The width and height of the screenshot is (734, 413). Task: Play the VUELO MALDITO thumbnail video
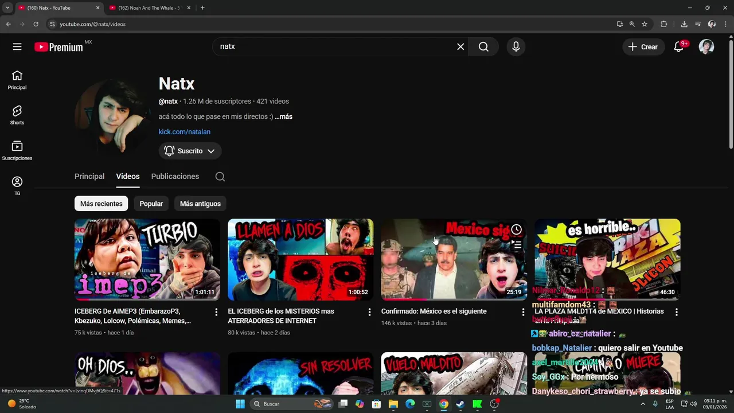pos(454,373)
